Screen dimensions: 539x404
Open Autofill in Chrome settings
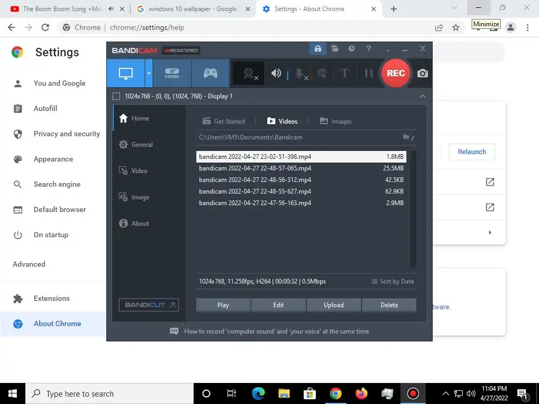[x=45, y=108]
